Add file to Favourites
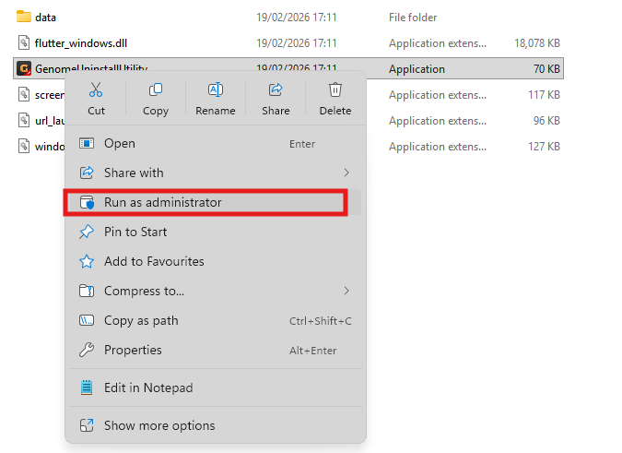Viewport: 622px width, 453px height. [x=154, y=261]
